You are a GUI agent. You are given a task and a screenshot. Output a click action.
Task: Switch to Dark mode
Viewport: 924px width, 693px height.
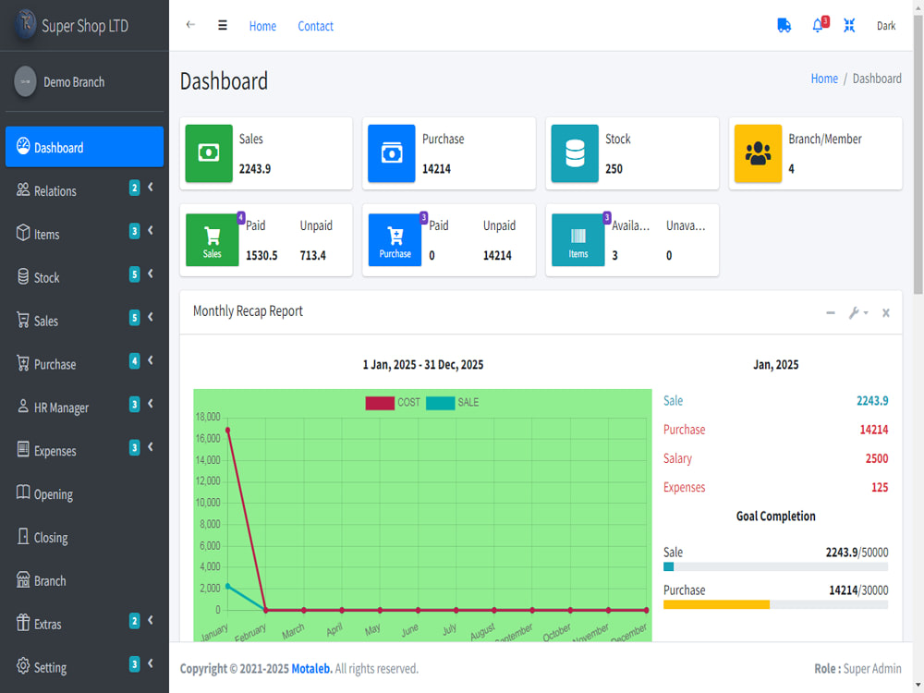(885, 26)
